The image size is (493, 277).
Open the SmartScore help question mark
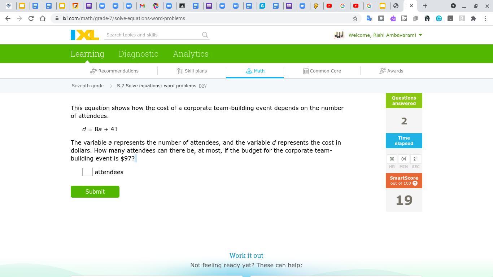coord(415,183)
